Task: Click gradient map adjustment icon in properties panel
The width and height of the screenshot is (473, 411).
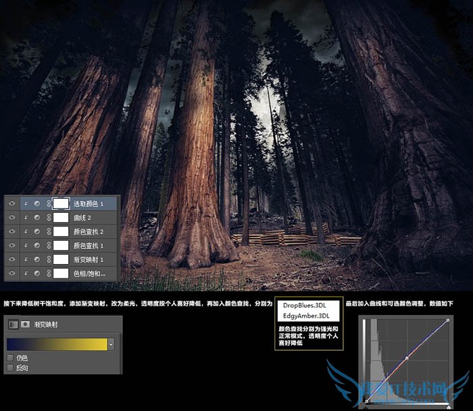Action: (14, 324)
